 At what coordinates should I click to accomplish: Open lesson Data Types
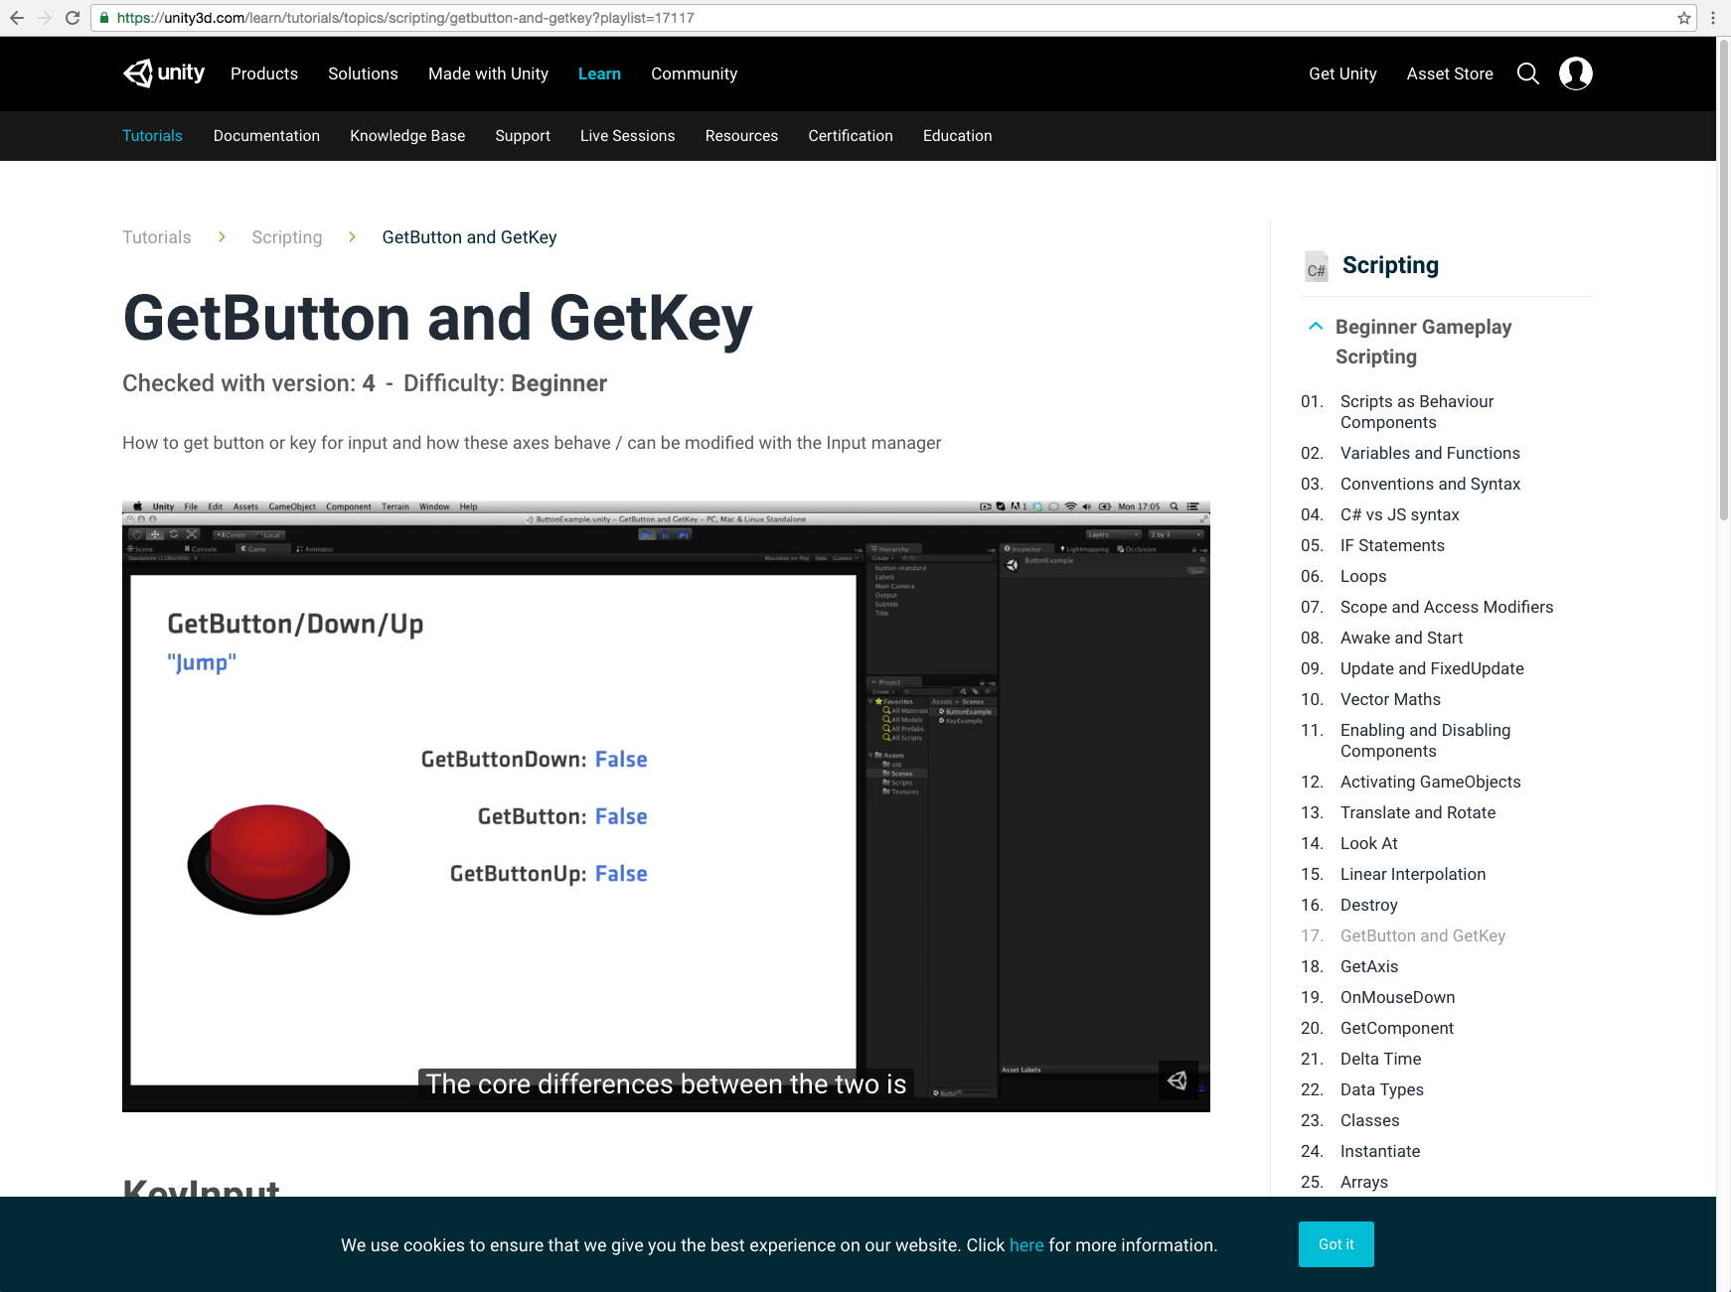pyautogui.click(x=1381, y=1089)
